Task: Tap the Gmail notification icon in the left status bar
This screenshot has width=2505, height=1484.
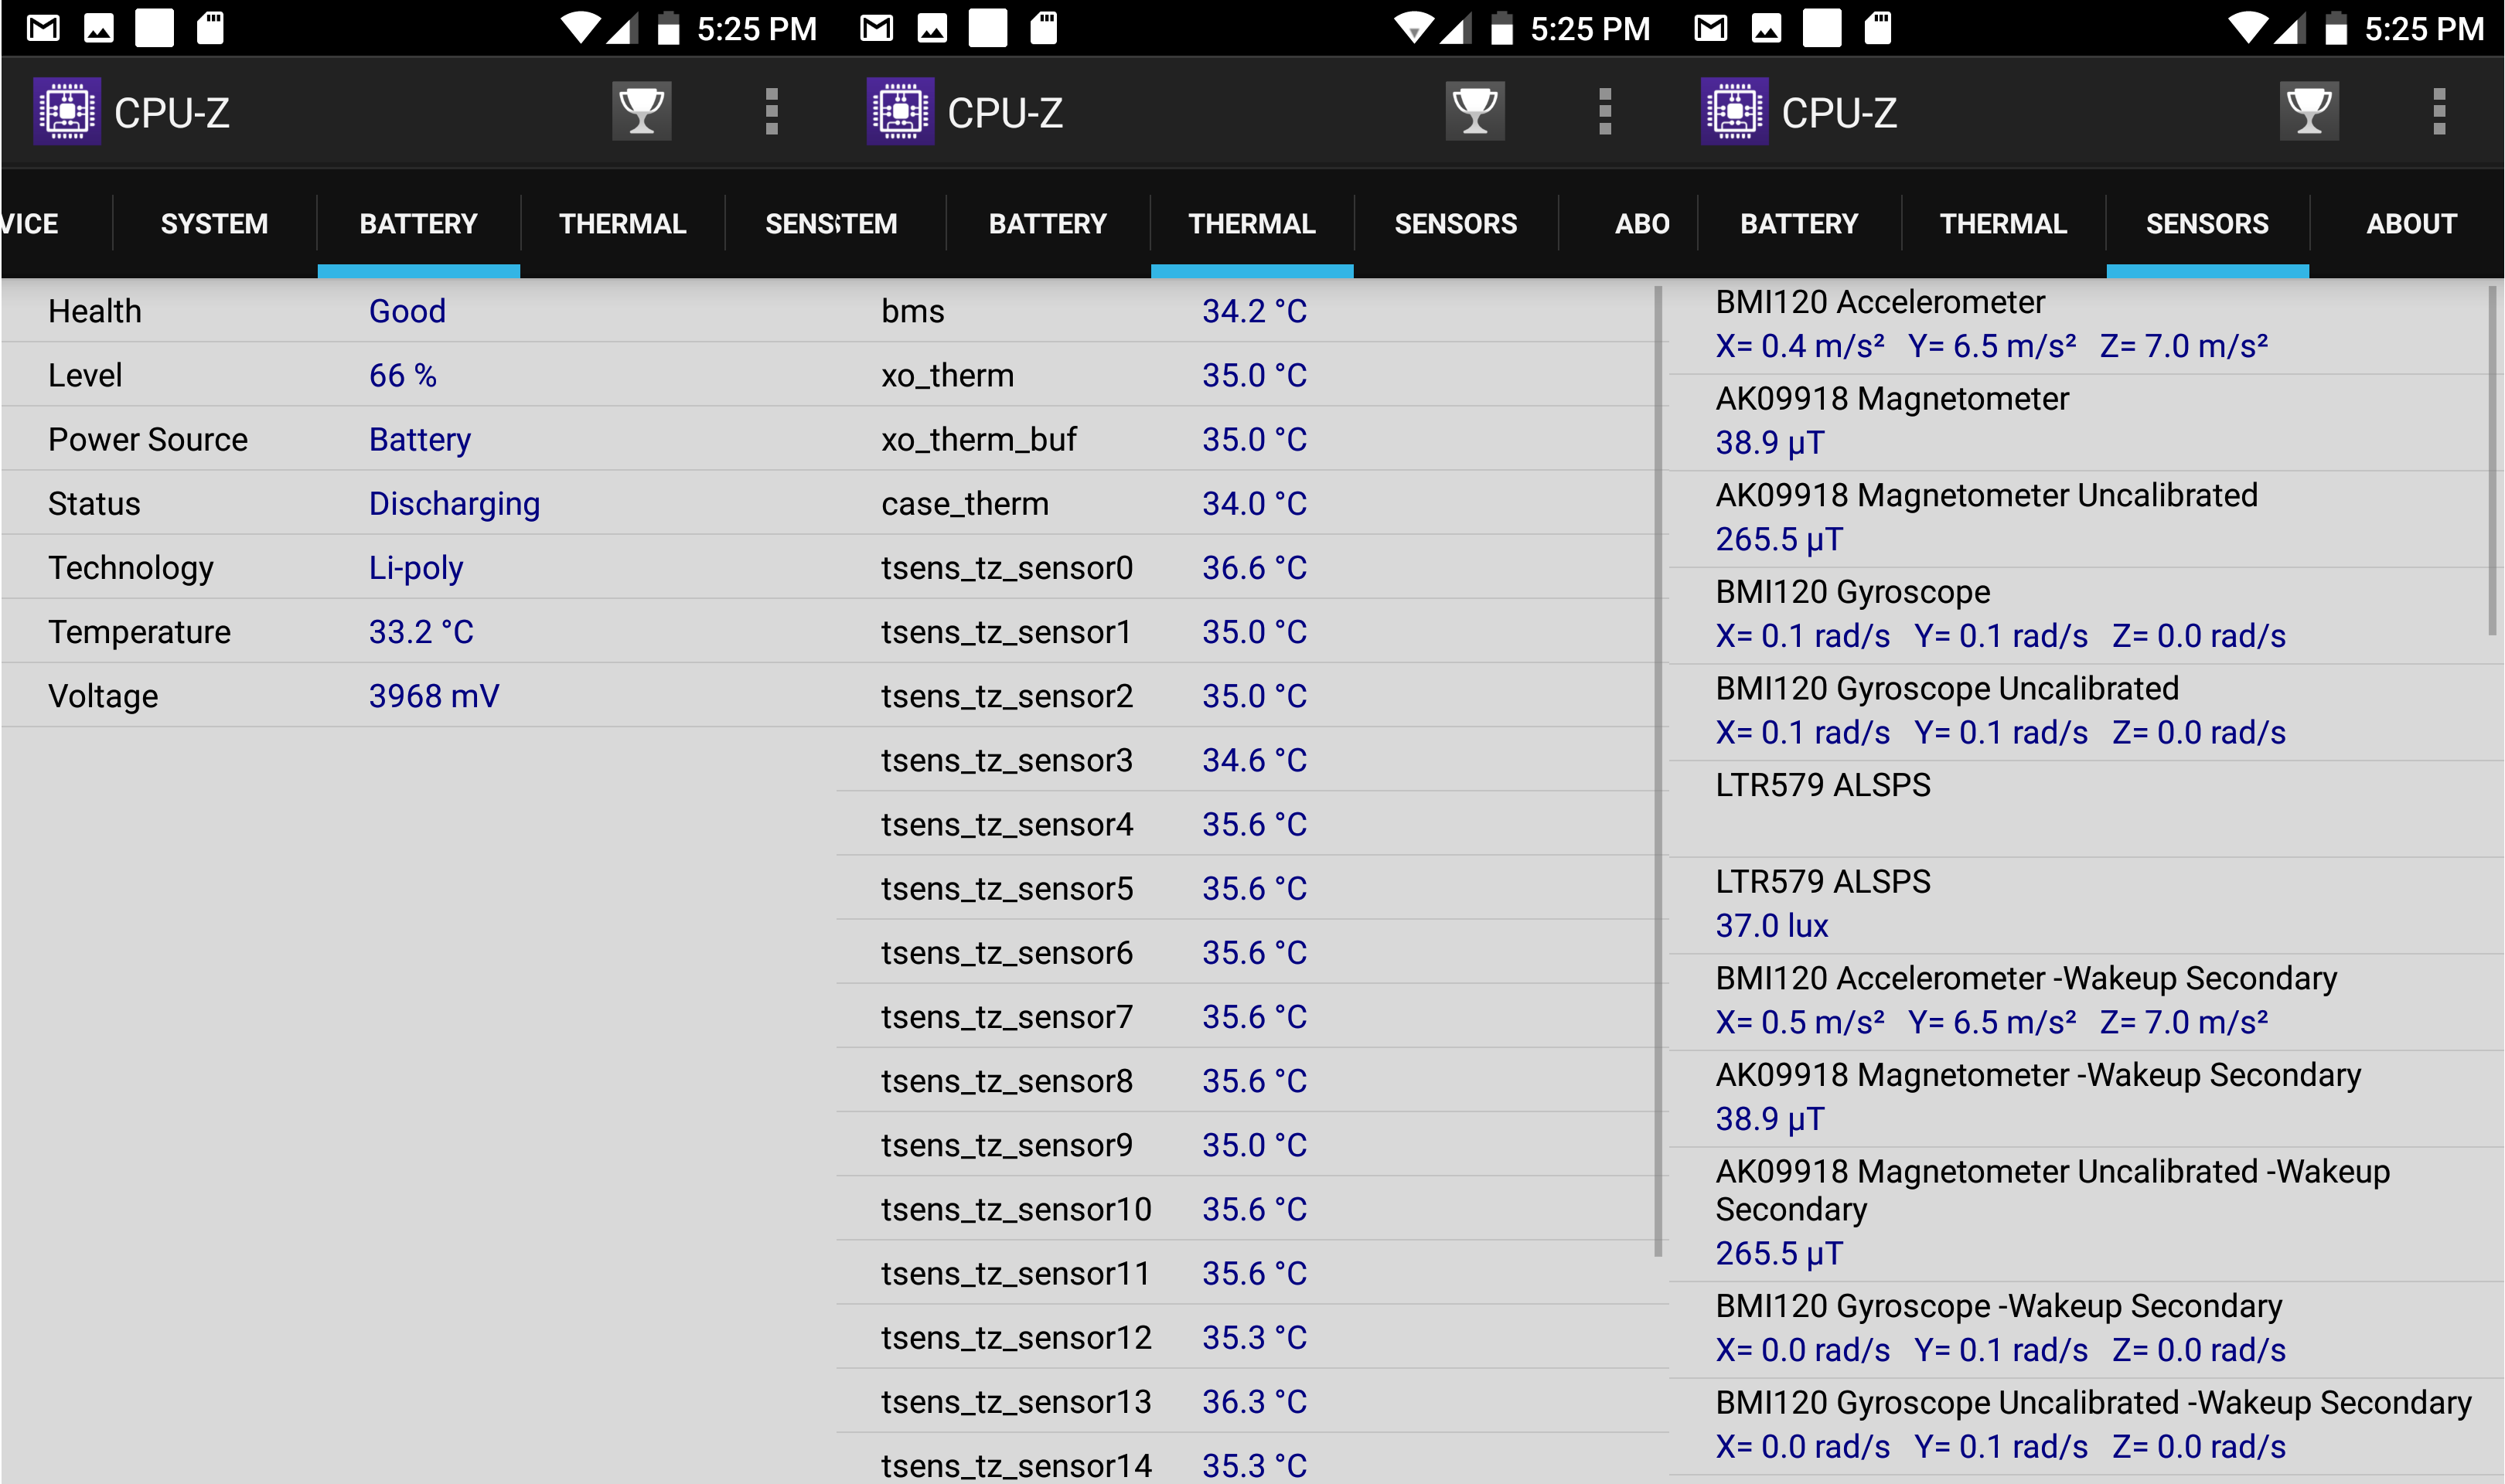Action: coord(43,28)
